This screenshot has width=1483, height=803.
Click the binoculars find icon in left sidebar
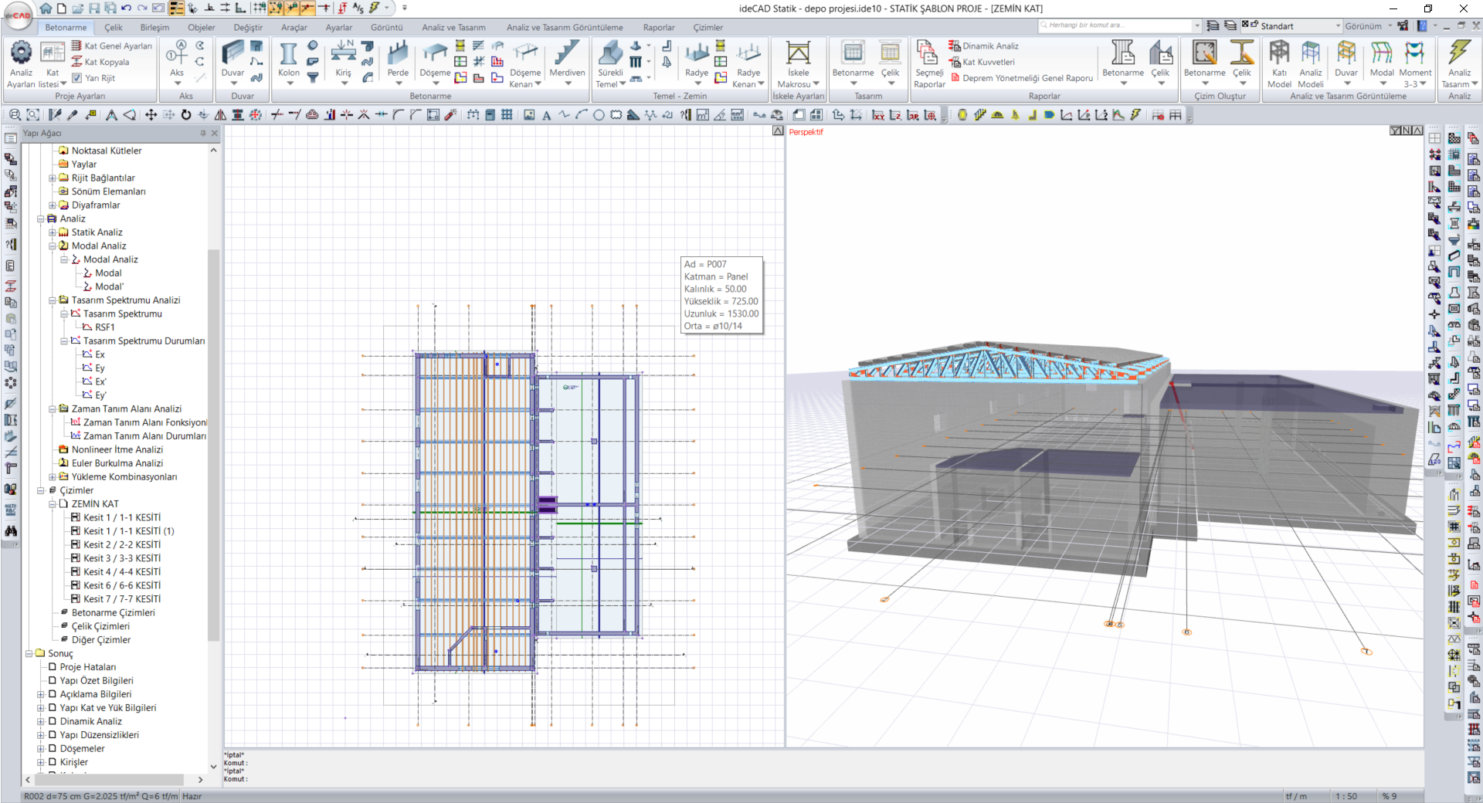click(x=11, y=531)
